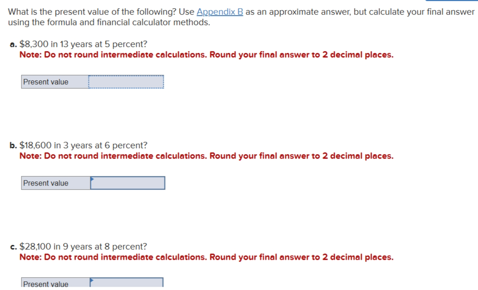Click the part b question text about $18,600
The height and width of the screenshot is (290, 478).
pos(83,145)
